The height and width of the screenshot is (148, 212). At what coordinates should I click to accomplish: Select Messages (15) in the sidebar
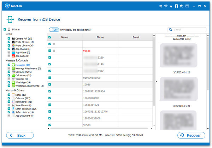[x=23, y=65]
